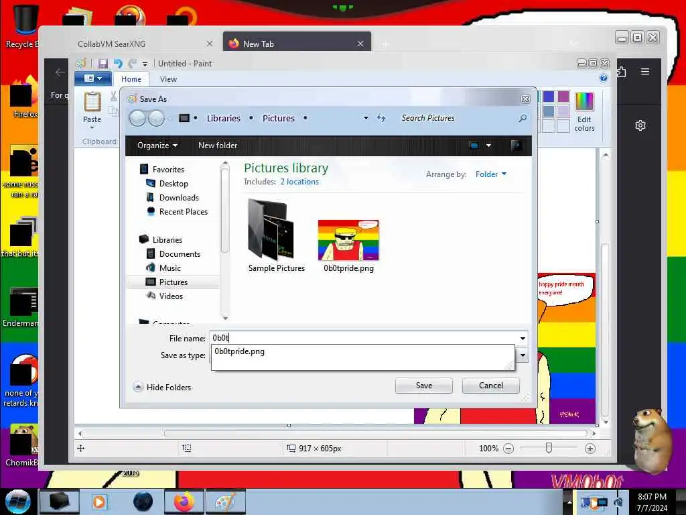
Task: Click the Forward button in the Save As dialog
Action: click(x=156, y=118)
